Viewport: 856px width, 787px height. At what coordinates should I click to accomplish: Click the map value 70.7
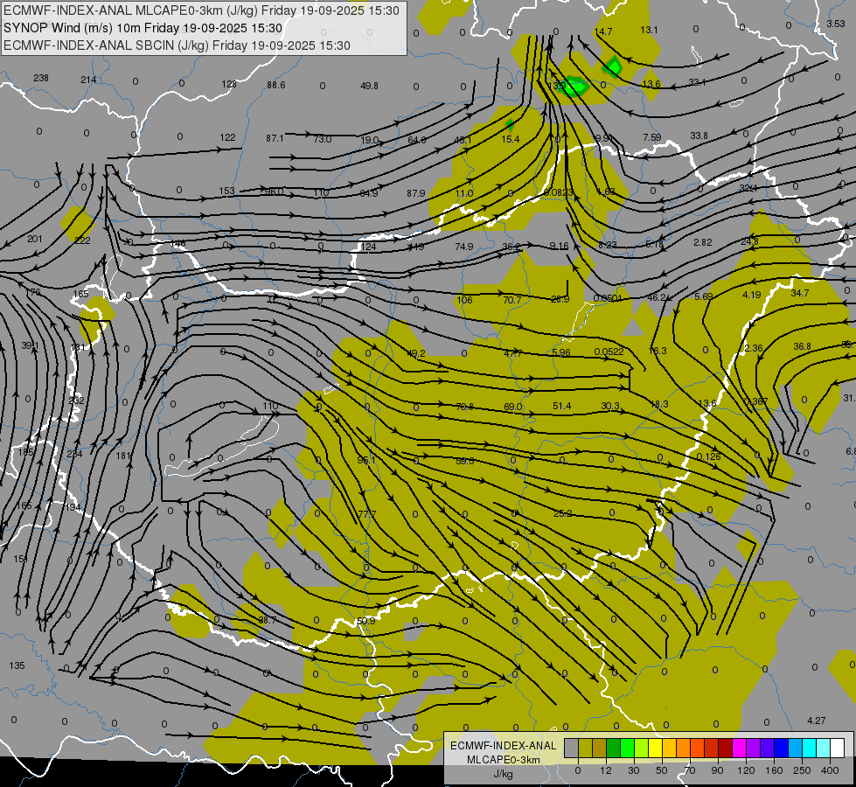pyautogui.click(x=512, y=300)
